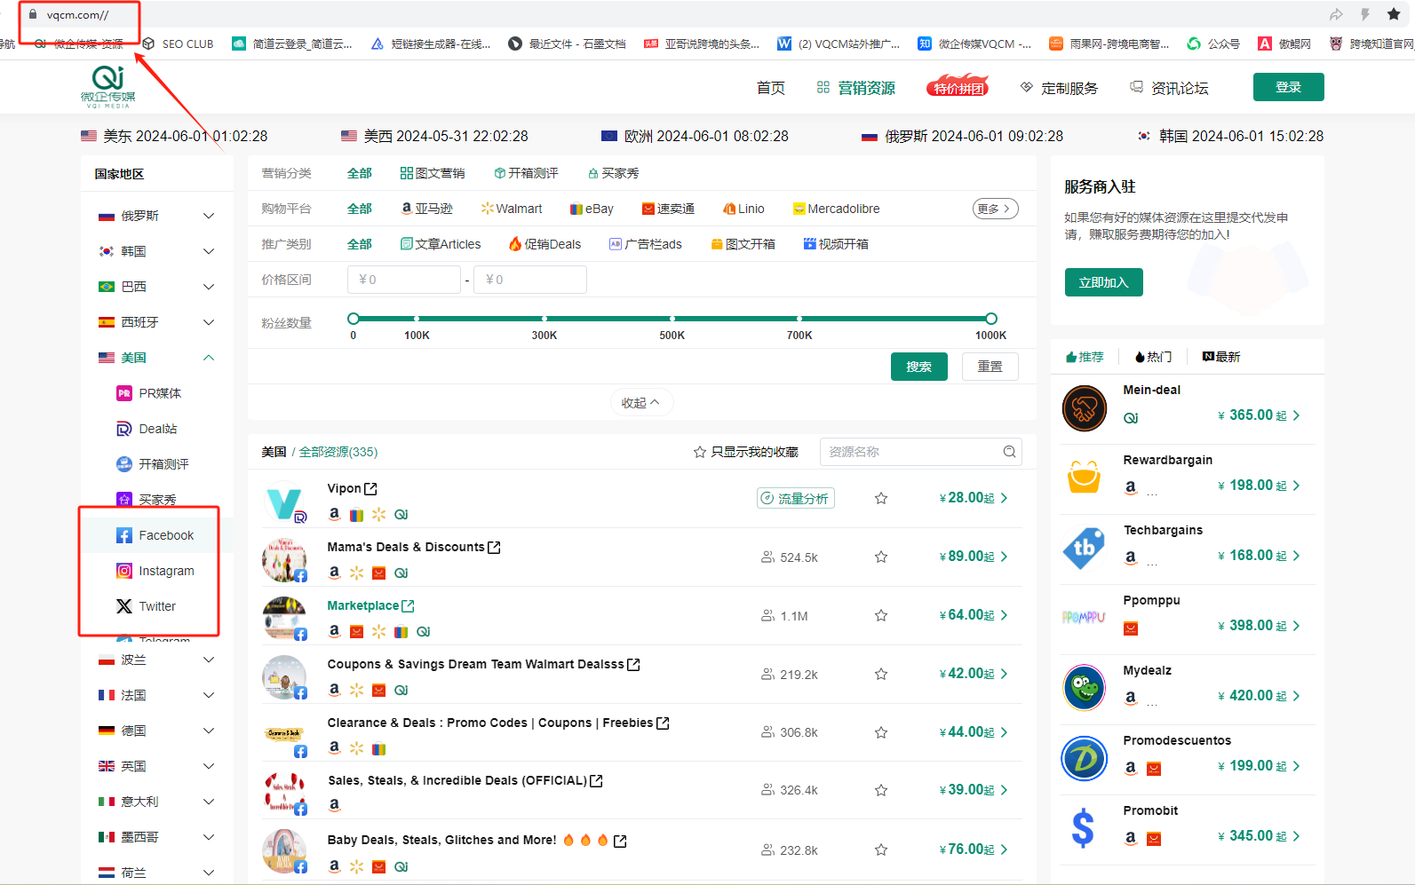Click the VQI Media logo
Image resolution: width=1415 pixels, height=885 pixels.
(108, 87)
